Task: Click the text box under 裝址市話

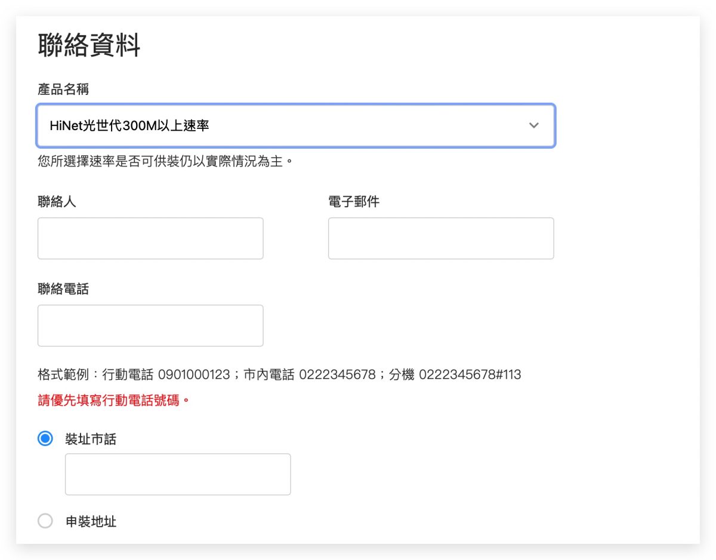Action: point(178,474)
